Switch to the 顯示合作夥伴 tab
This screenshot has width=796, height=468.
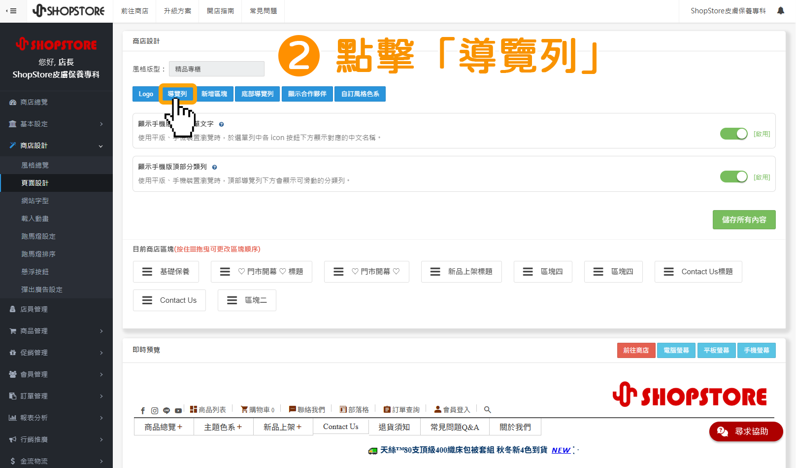pos(307,94)
